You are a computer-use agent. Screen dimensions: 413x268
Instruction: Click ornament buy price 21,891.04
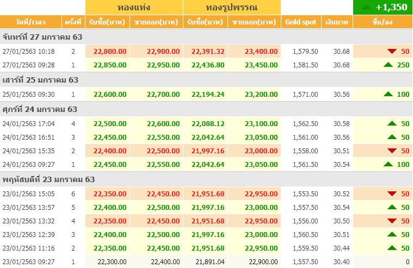point(210,261)
